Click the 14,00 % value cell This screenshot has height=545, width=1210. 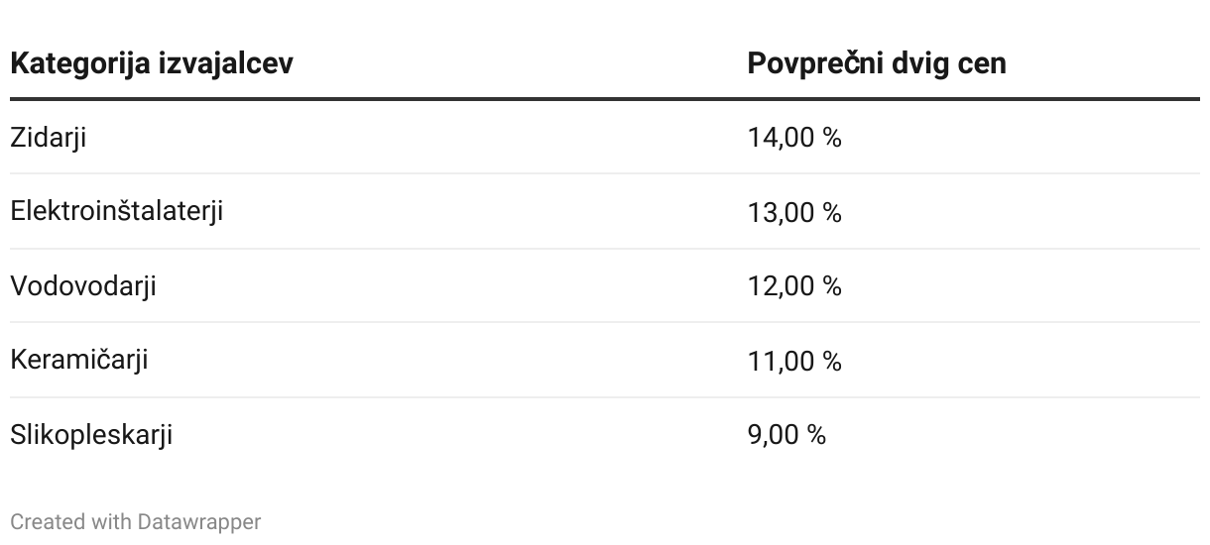[793, 137]
